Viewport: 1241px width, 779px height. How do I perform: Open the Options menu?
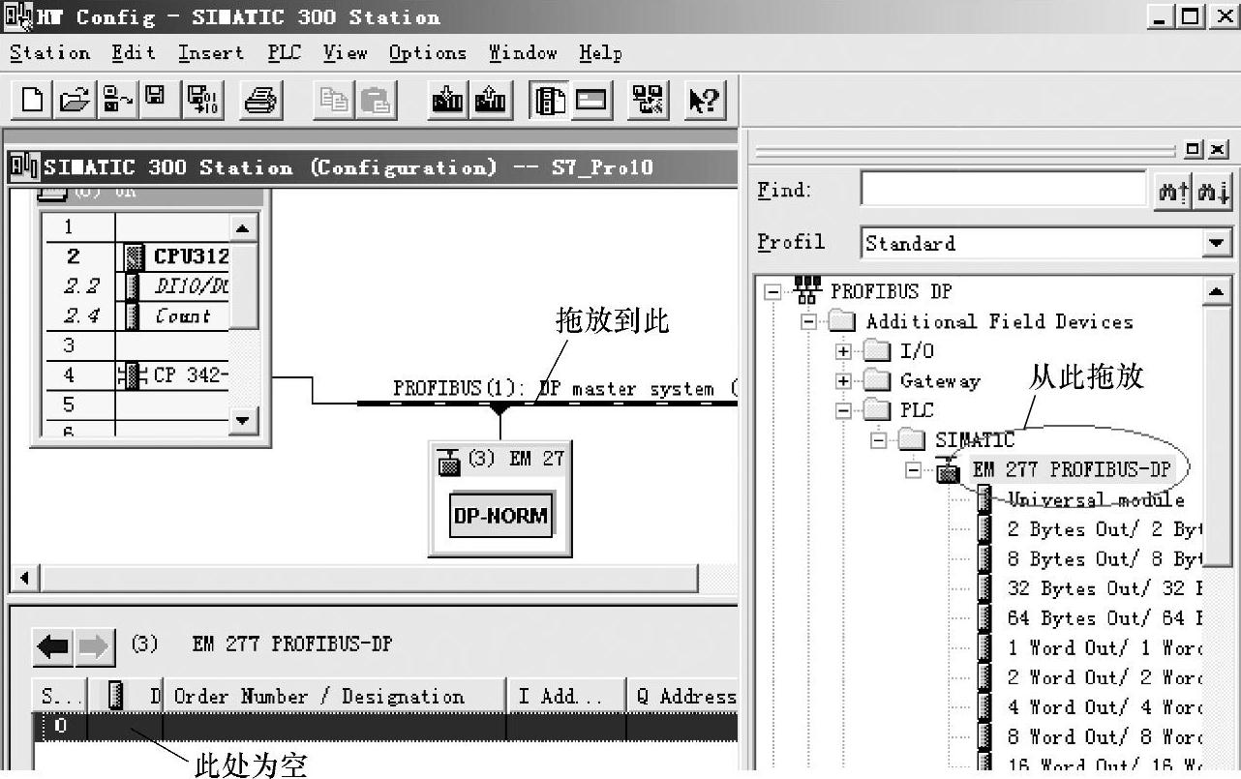point(428,53)
